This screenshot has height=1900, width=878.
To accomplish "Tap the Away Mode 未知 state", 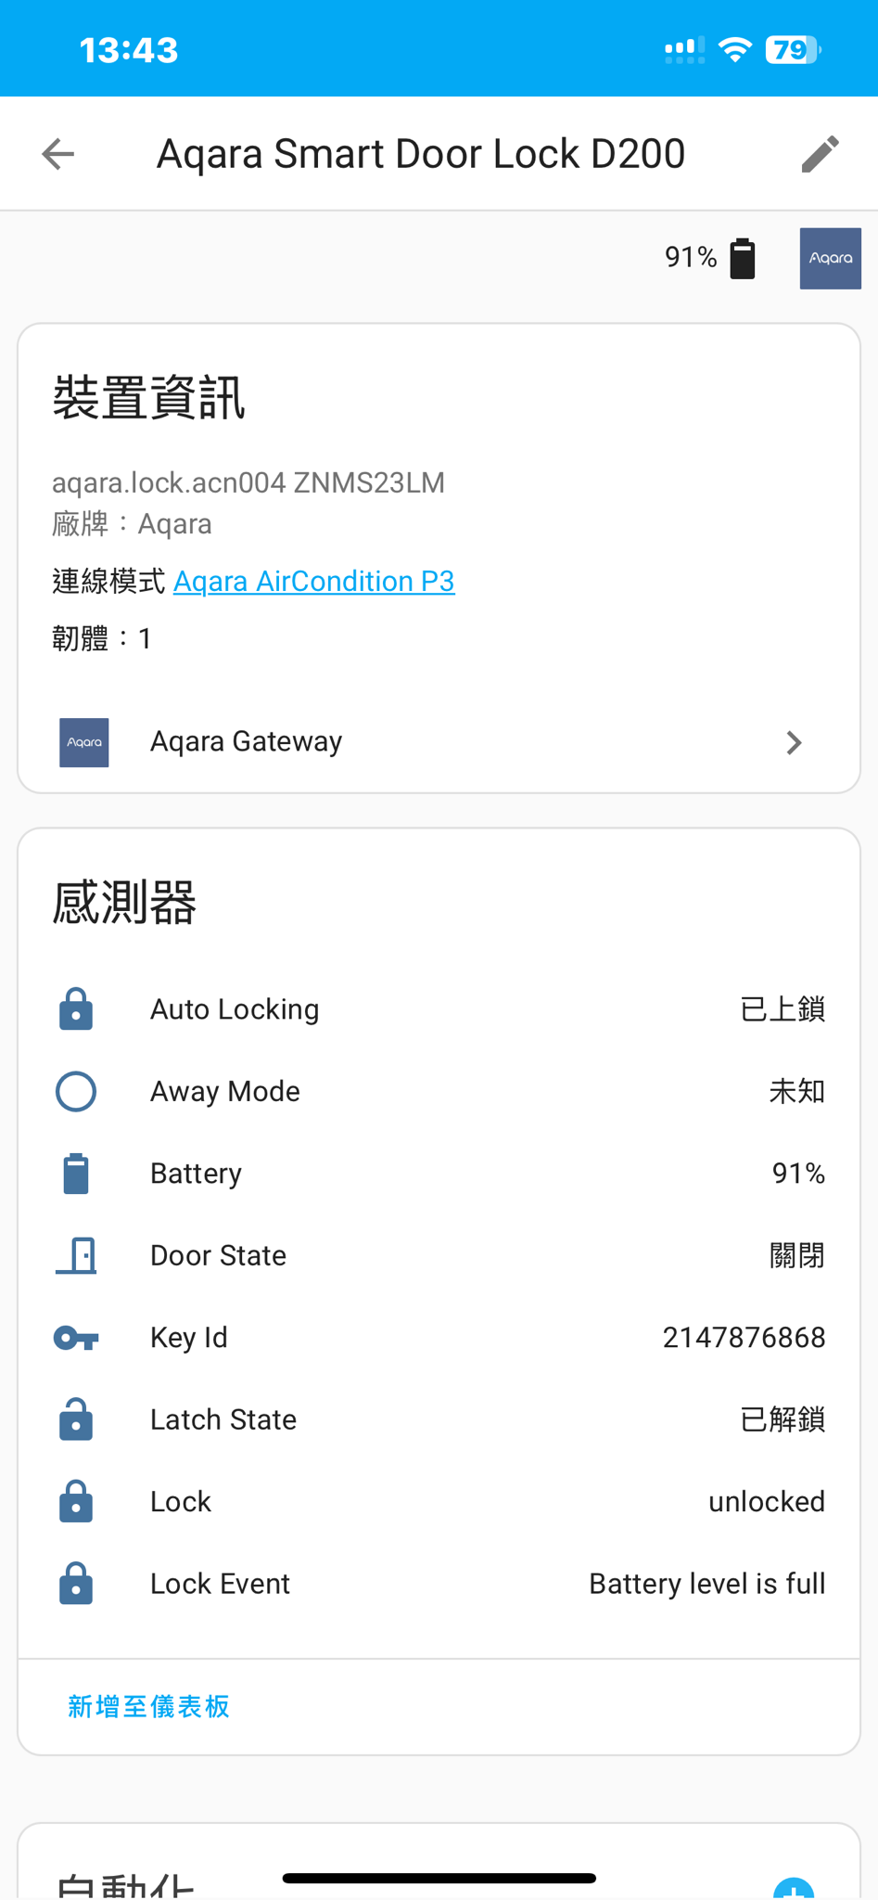I will 796,1091.
